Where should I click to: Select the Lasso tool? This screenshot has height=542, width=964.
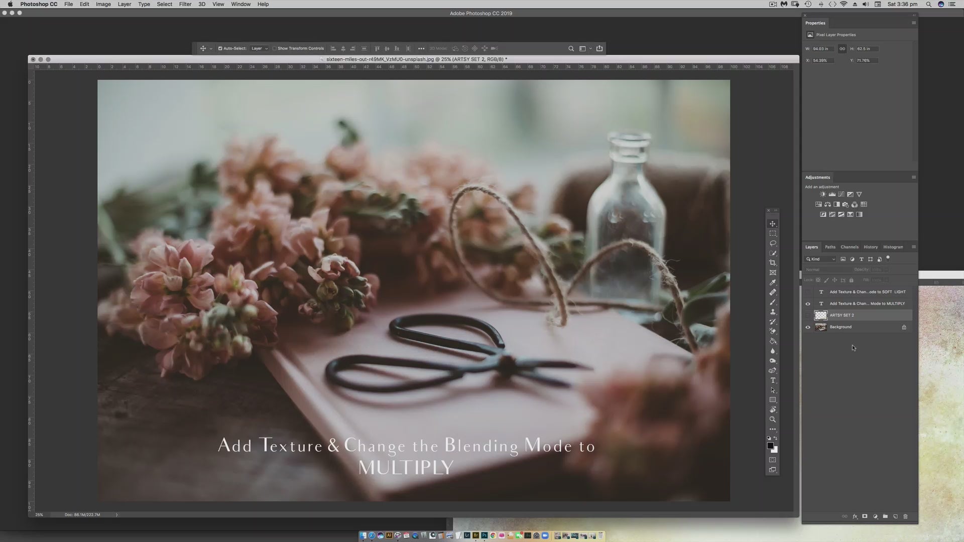[773, 243]
